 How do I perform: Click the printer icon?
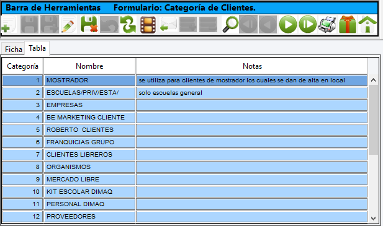pos(327,24)
